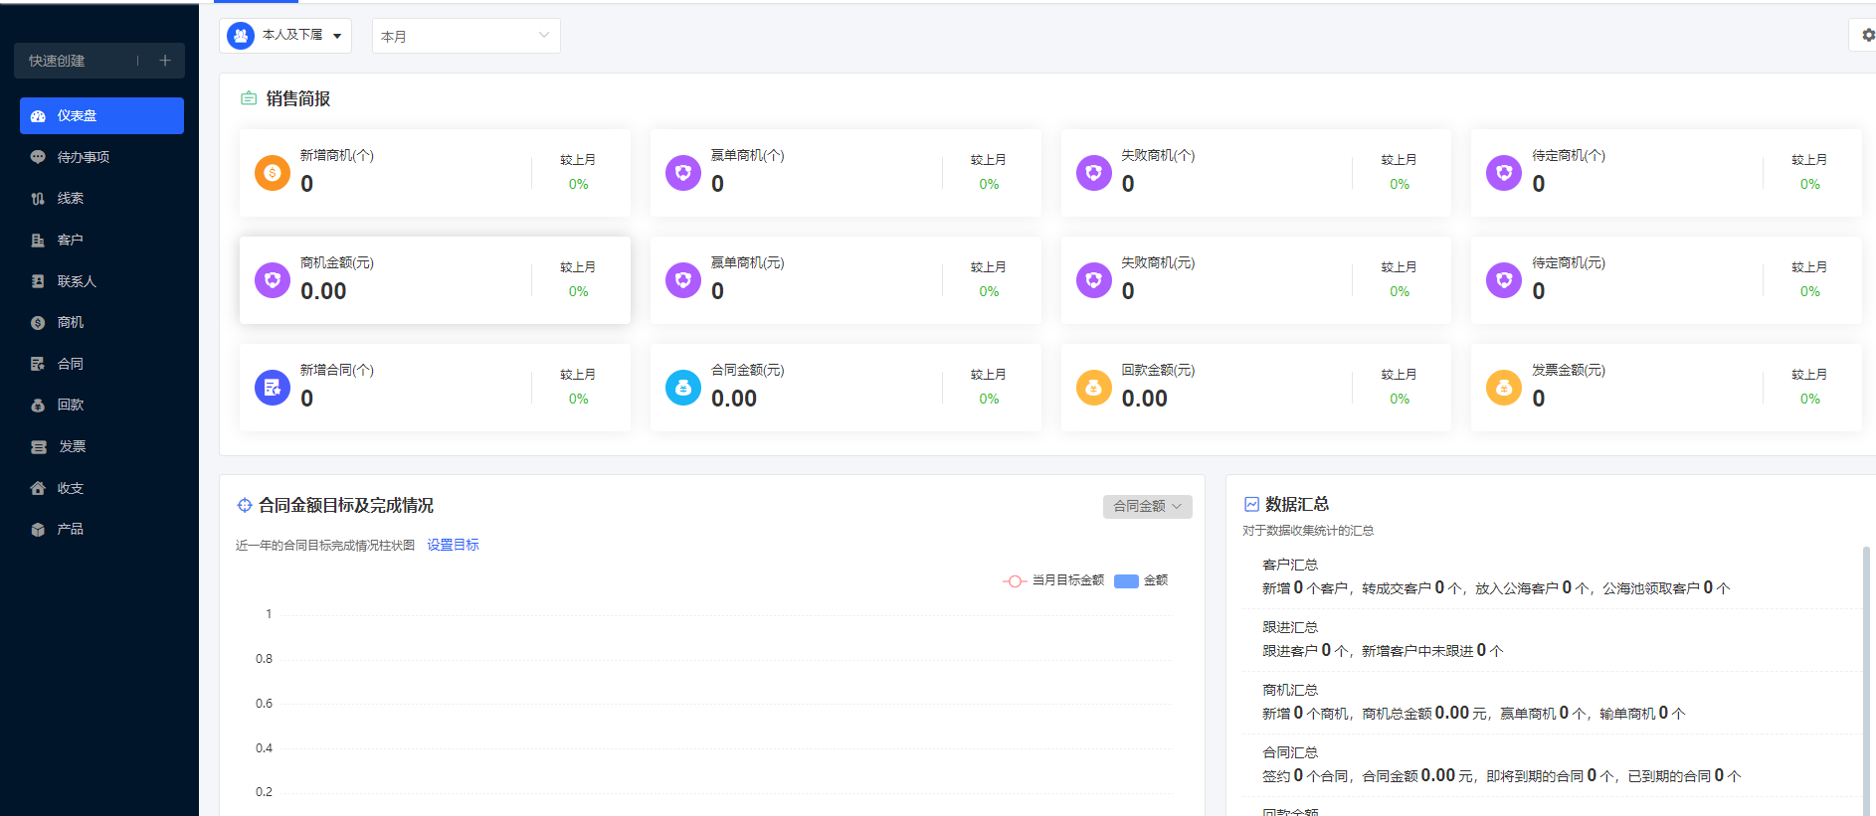
Task: Click the blue 新增合同(个) icon
Action: click(x=273, y=388)
